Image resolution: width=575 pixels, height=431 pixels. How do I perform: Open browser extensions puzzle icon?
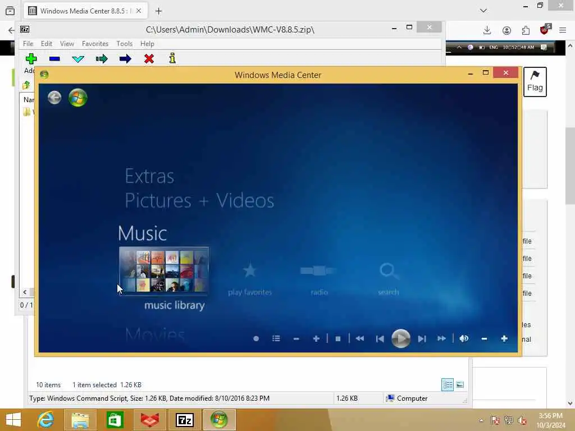pyautogui.click(x=526, y=30)
